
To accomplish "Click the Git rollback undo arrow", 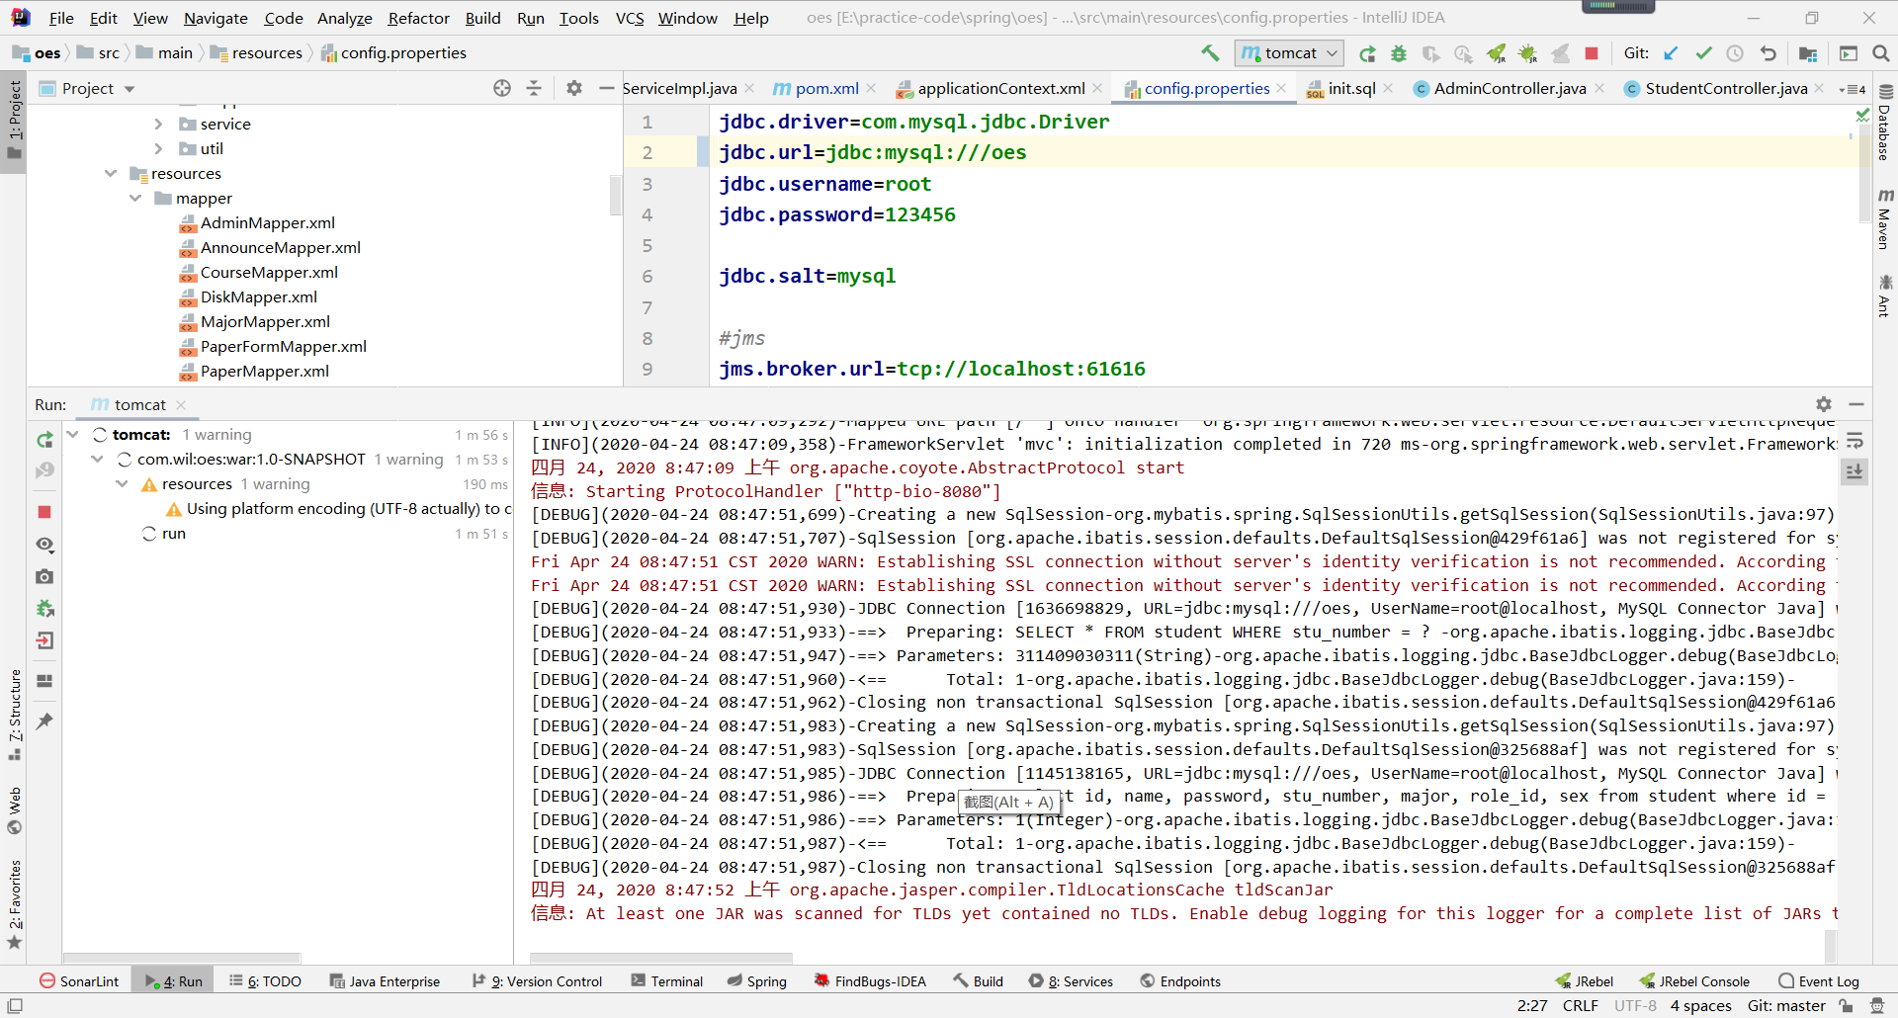I will pos(1769,53).
